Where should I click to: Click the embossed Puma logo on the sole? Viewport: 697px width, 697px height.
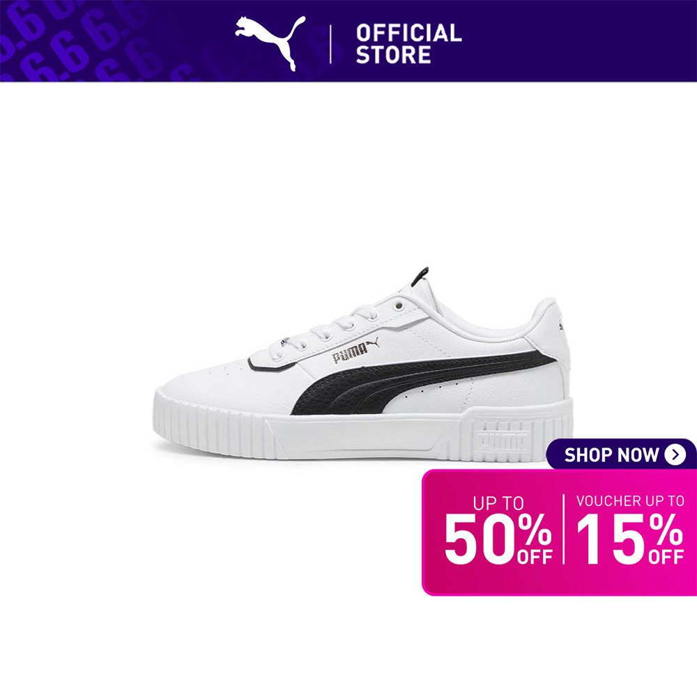(503, 441)
